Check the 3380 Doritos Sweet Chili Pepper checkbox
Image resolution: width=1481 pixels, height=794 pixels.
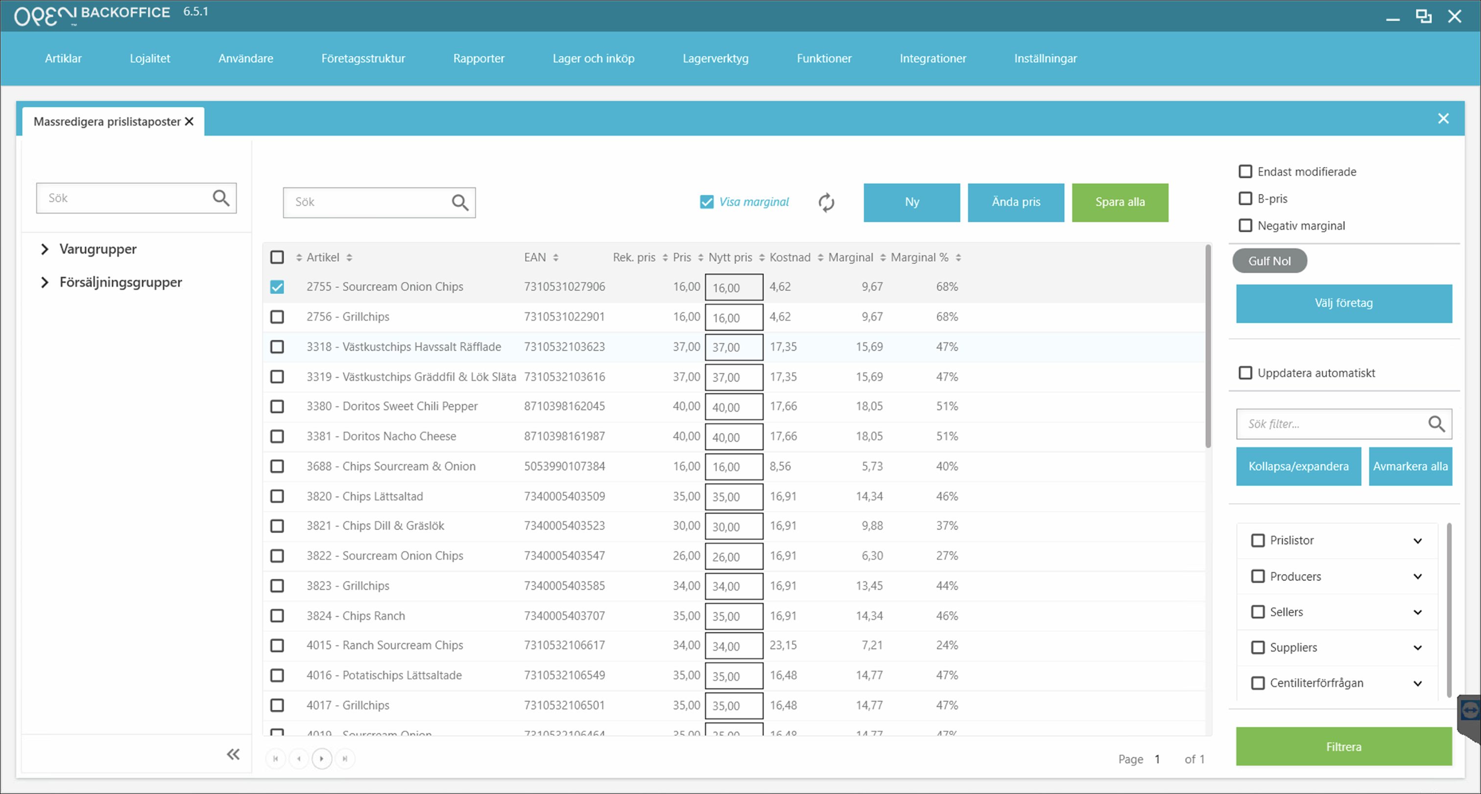[277, 407]
